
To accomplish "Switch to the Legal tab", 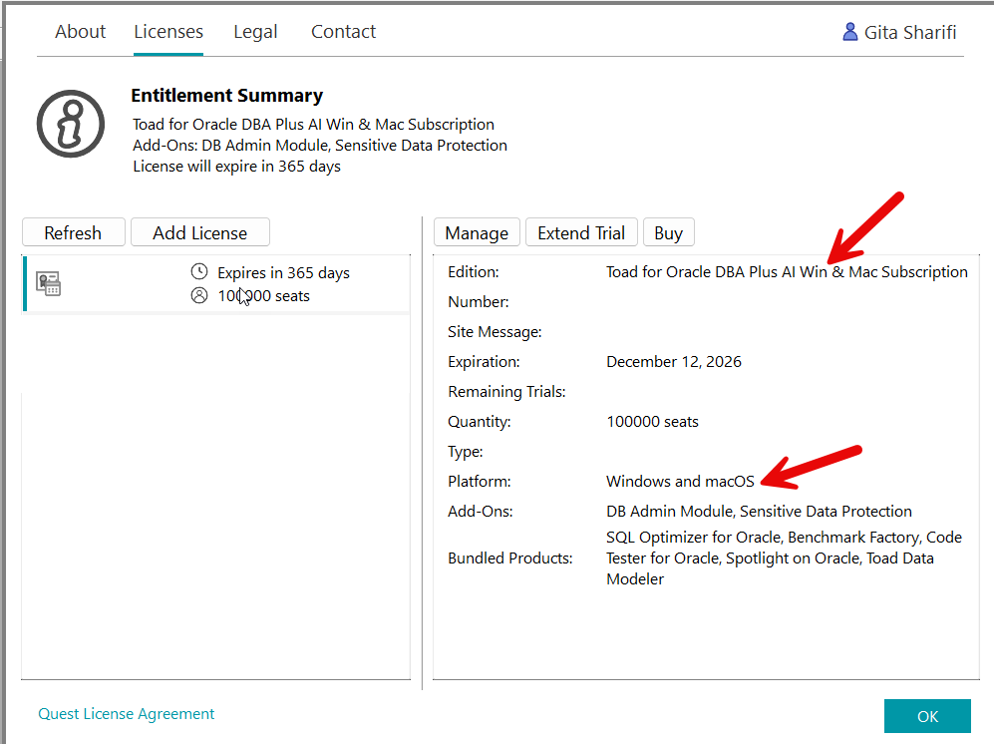I will 255,32.
